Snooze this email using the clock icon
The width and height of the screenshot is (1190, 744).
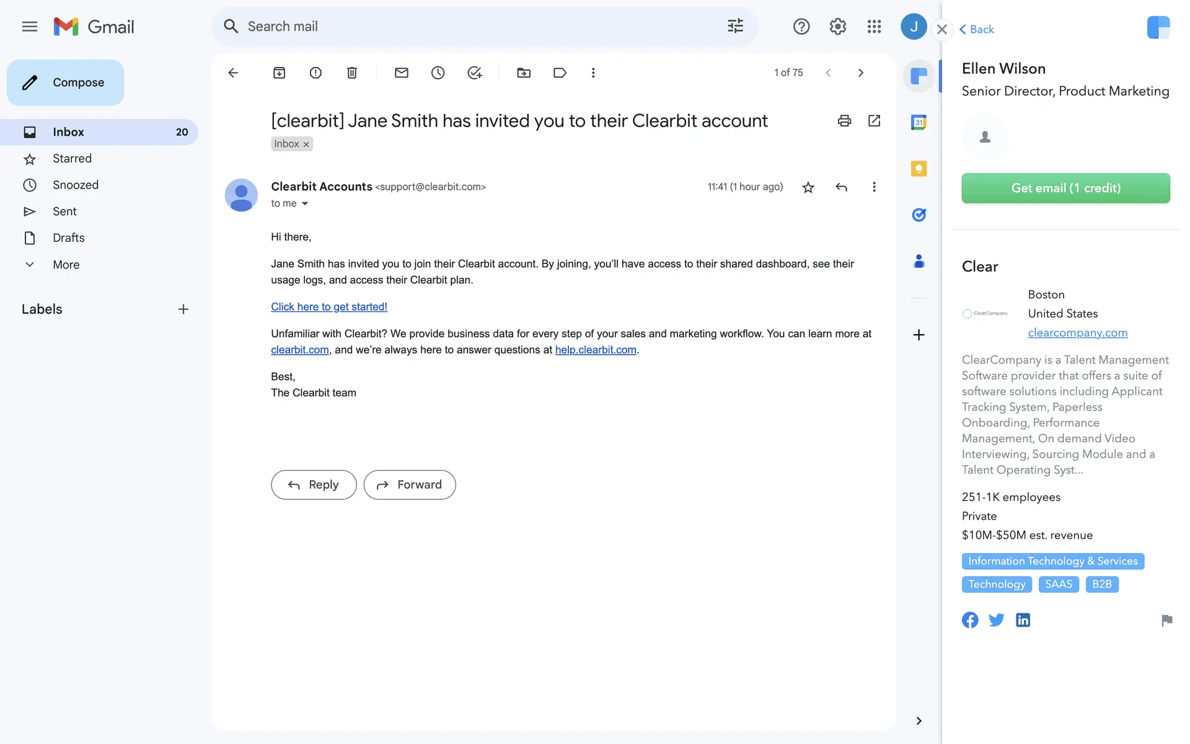click(x=438, y=73)
